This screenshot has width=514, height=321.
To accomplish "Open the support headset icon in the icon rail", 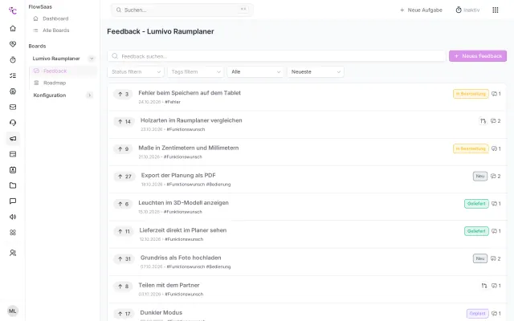I will coord(13,123).
